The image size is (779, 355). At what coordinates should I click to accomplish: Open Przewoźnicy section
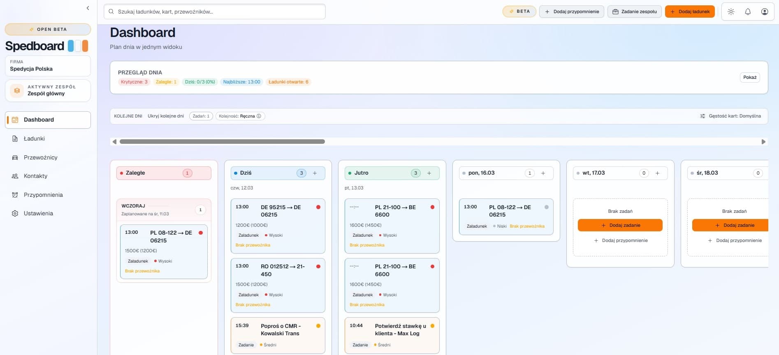click(48, 157)
